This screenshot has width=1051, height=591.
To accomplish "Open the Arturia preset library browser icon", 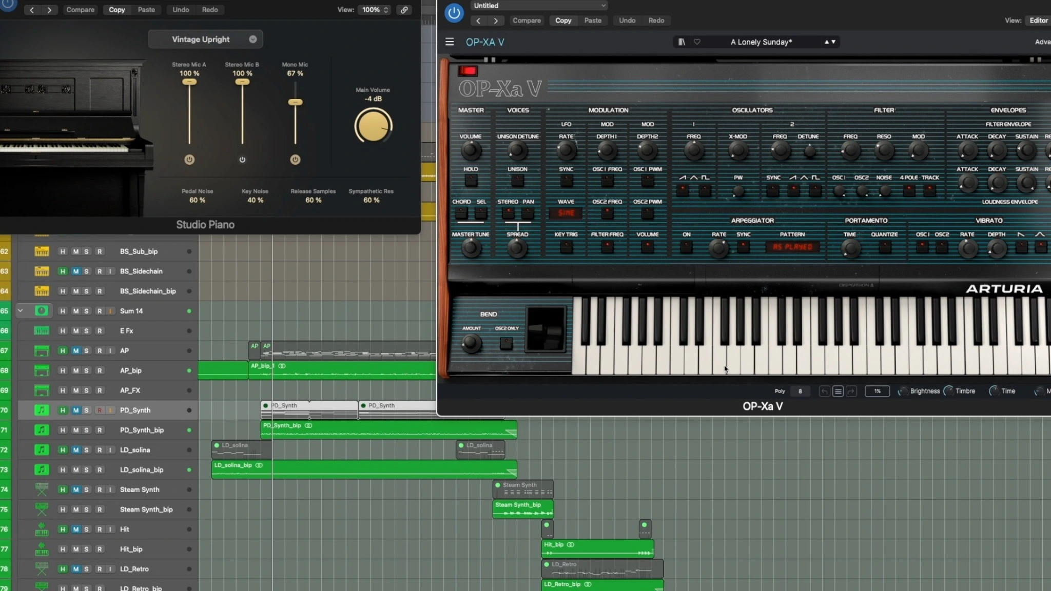I will (682, 42).
